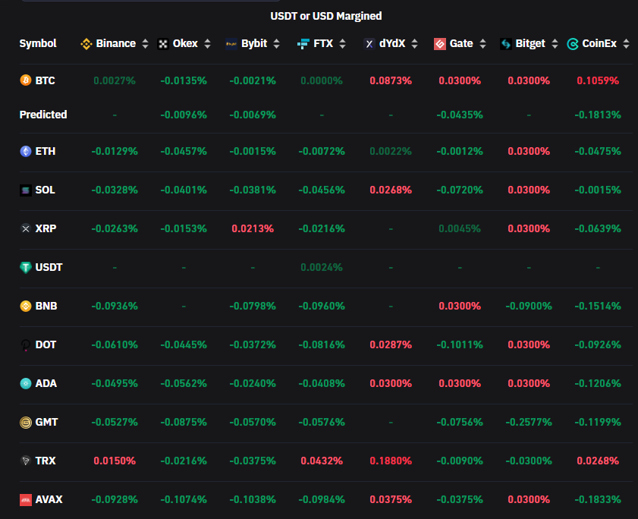
Task: Click BTC CoinEx rate 0.1059%
Action: click(598, 80)
